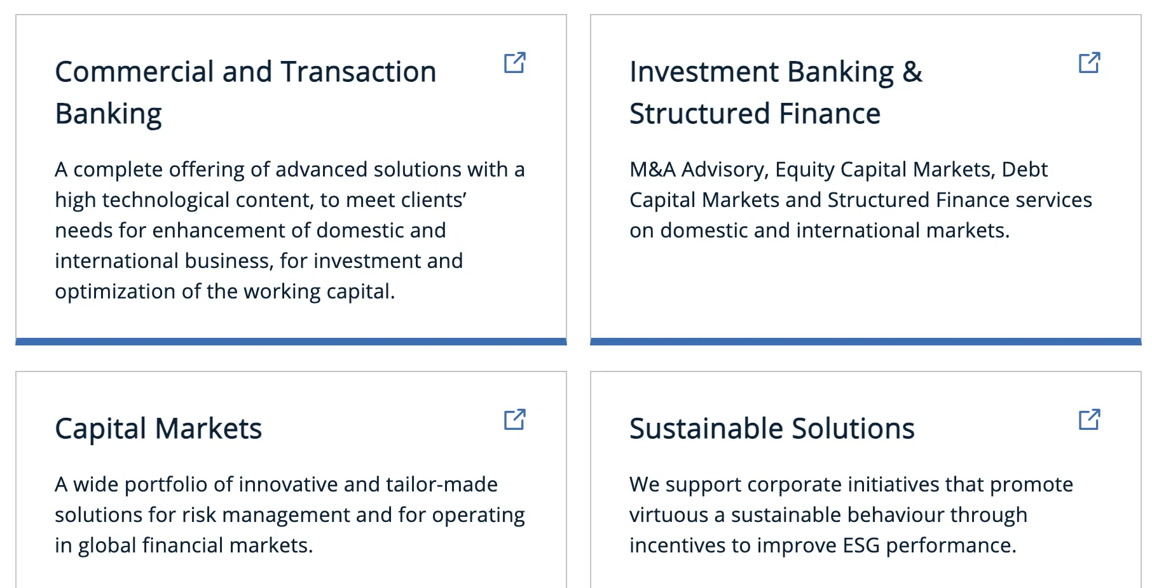Select 'Structured Finance' line of the heading
Screen dimensions: 1152x588
coord(755,114)
